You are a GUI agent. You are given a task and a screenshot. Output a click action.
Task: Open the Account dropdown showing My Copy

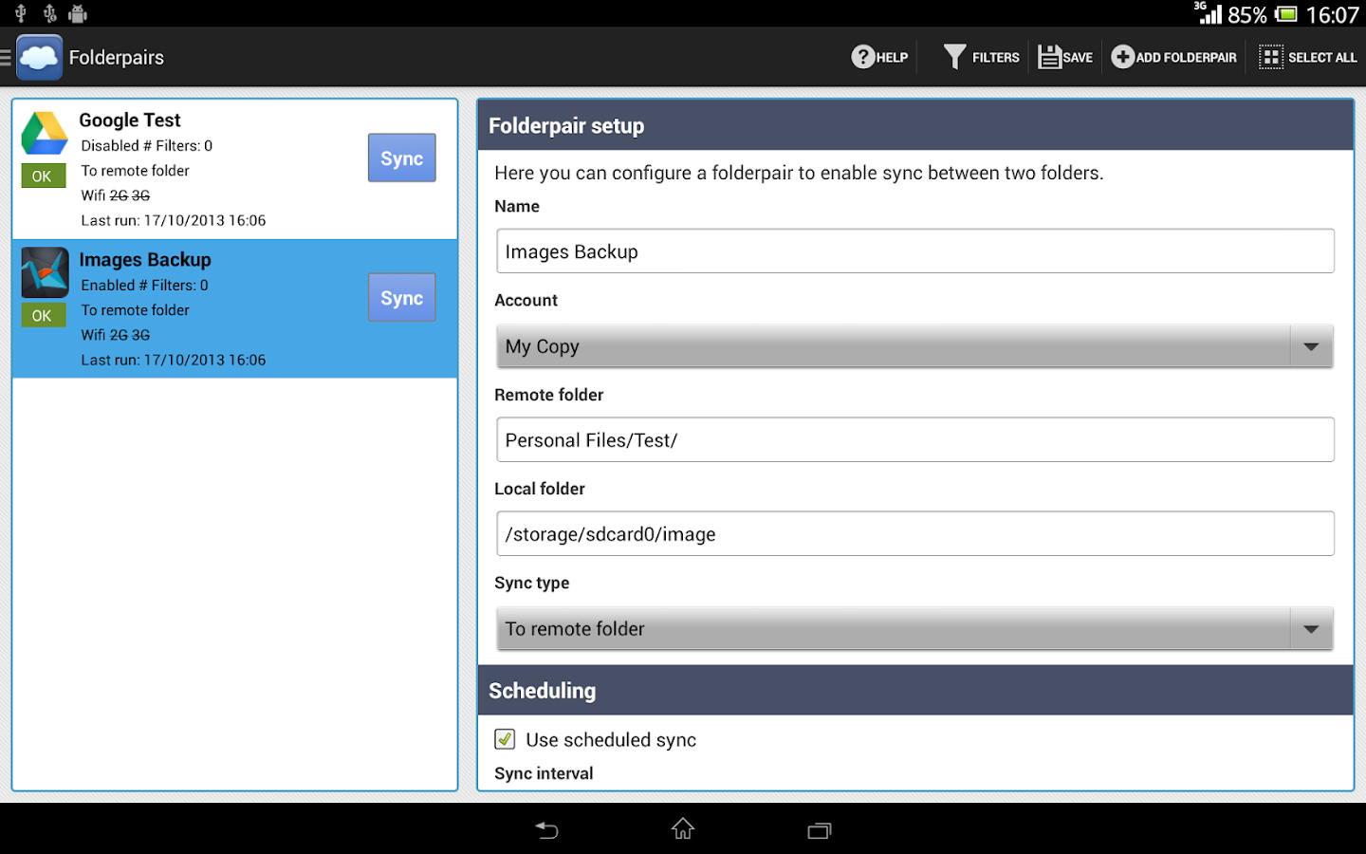[x=914, y=345]
